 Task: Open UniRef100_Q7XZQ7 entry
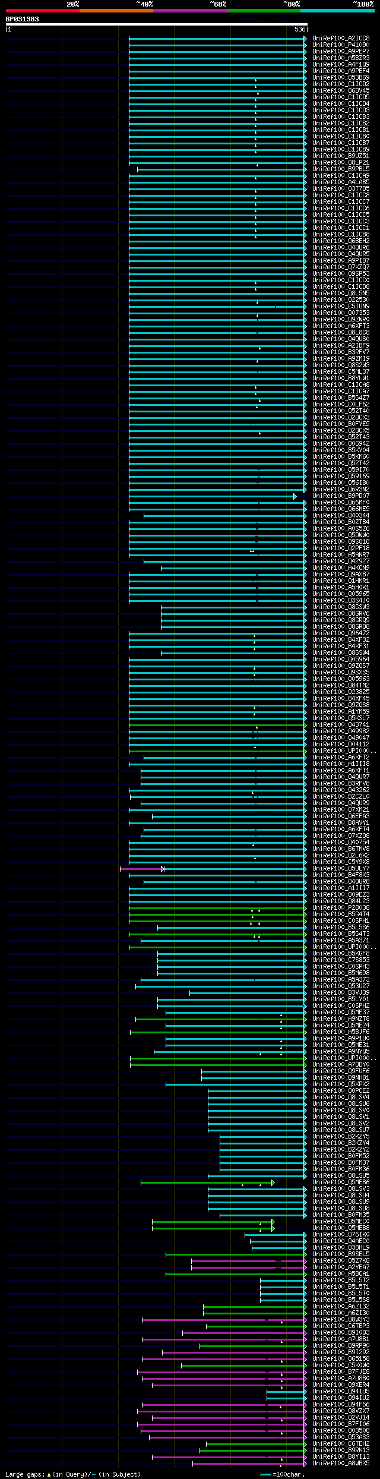pos(341,267)
